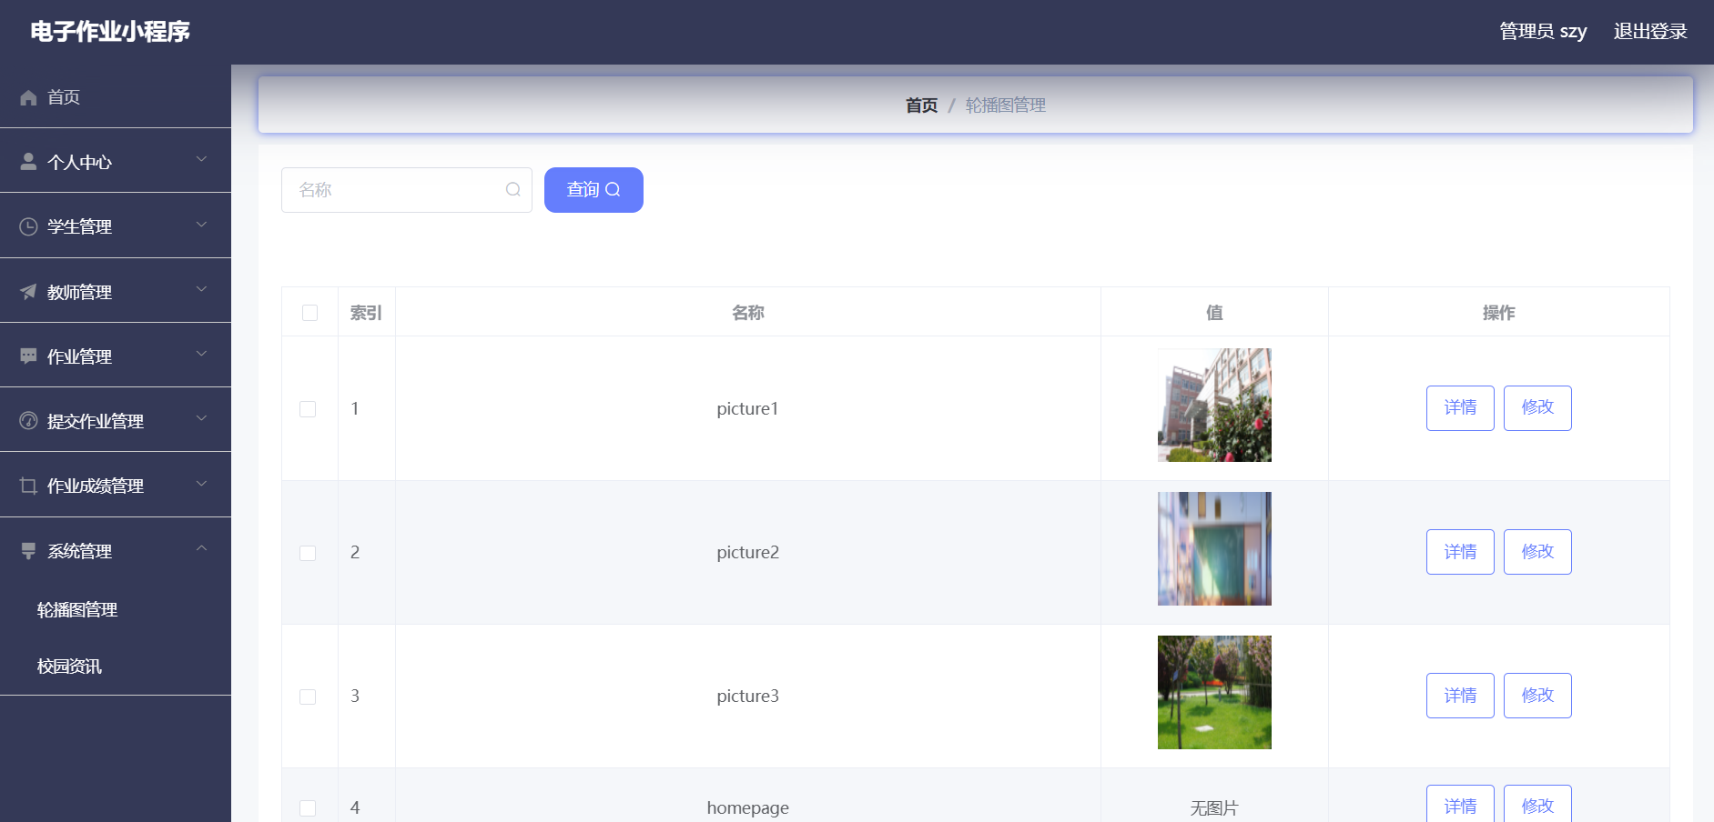
Task: Toggle the select-all checkbox in the table header
Action: click(x=309, y=313)
